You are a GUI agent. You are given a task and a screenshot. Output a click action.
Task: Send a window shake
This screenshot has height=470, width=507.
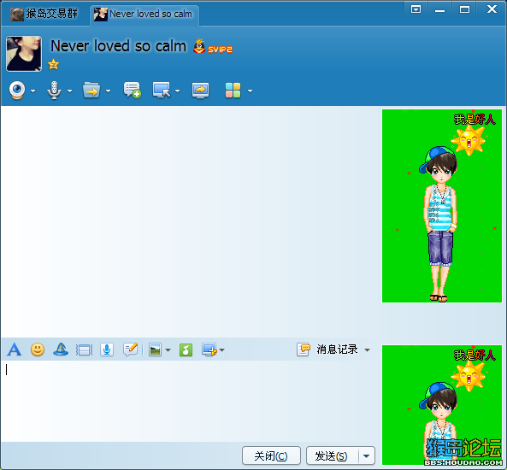click(x=84, y=350)
